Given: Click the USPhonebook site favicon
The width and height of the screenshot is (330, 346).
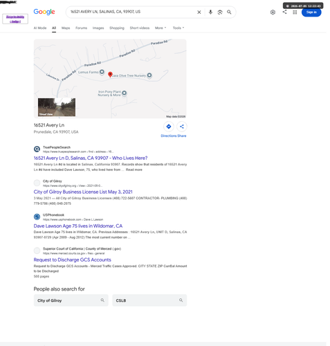Looking at the screenshot, I should [37, 217].
